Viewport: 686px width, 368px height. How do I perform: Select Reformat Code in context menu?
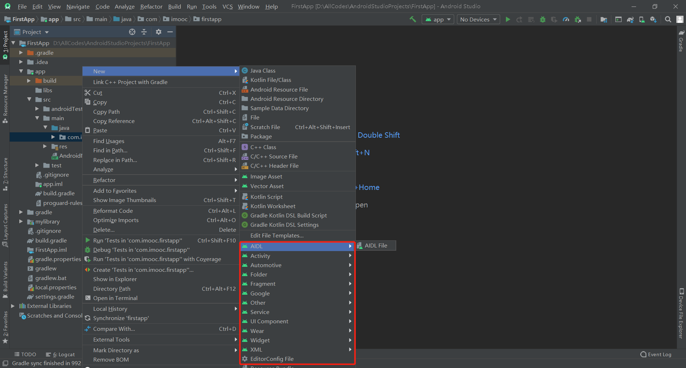pyautogui.click(x=160, y=211)
